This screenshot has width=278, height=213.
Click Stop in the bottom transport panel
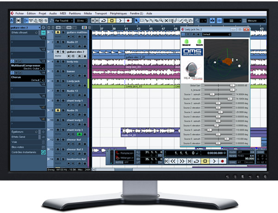click(x=205, y=161)
